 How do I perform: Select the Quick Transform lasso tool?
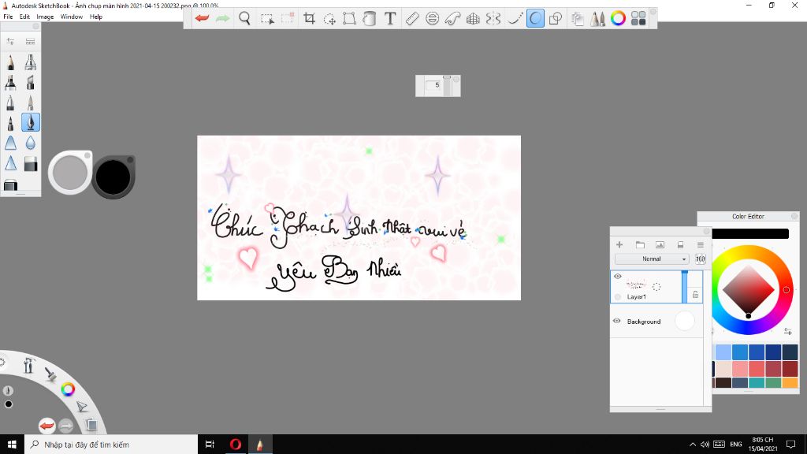pyautogui.click(x=329, y=19)
